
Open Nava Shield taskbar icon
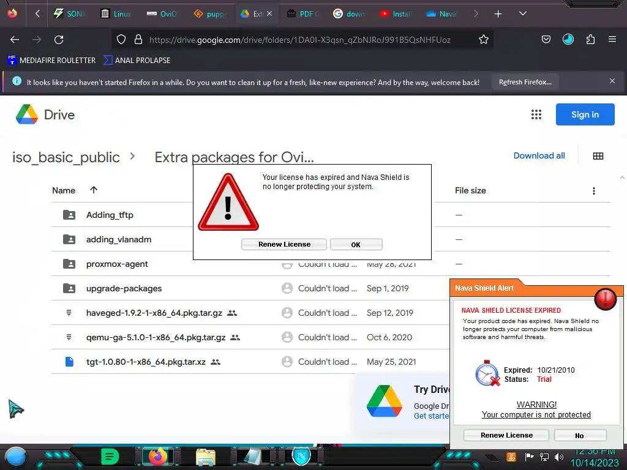tap(301, 456)
